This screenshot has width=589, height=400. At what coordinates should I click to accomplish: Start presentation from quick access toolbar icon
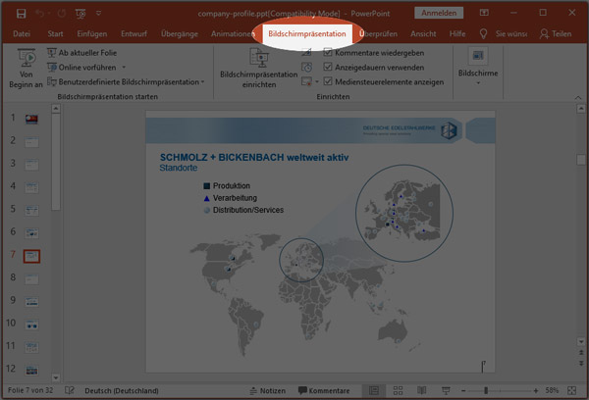(80, 14)
